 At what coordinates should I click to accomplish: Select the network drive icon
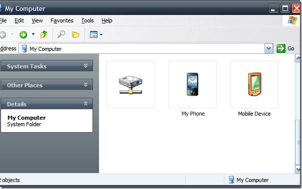coord(130,84)
